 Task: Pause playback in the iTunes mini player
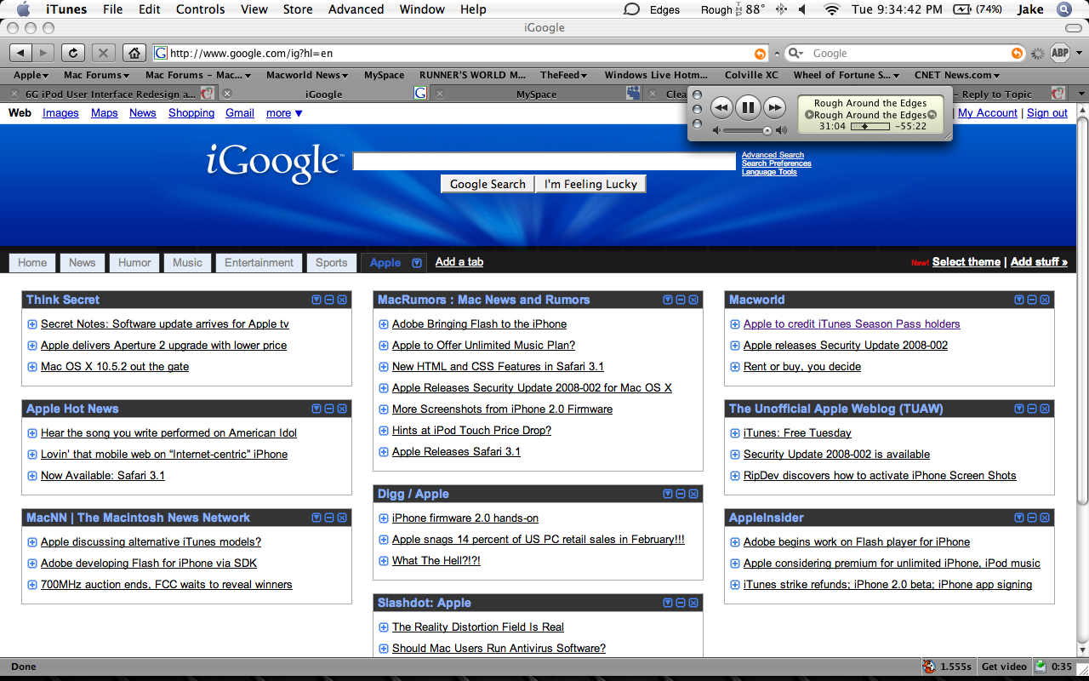click(x=748, y=107)
